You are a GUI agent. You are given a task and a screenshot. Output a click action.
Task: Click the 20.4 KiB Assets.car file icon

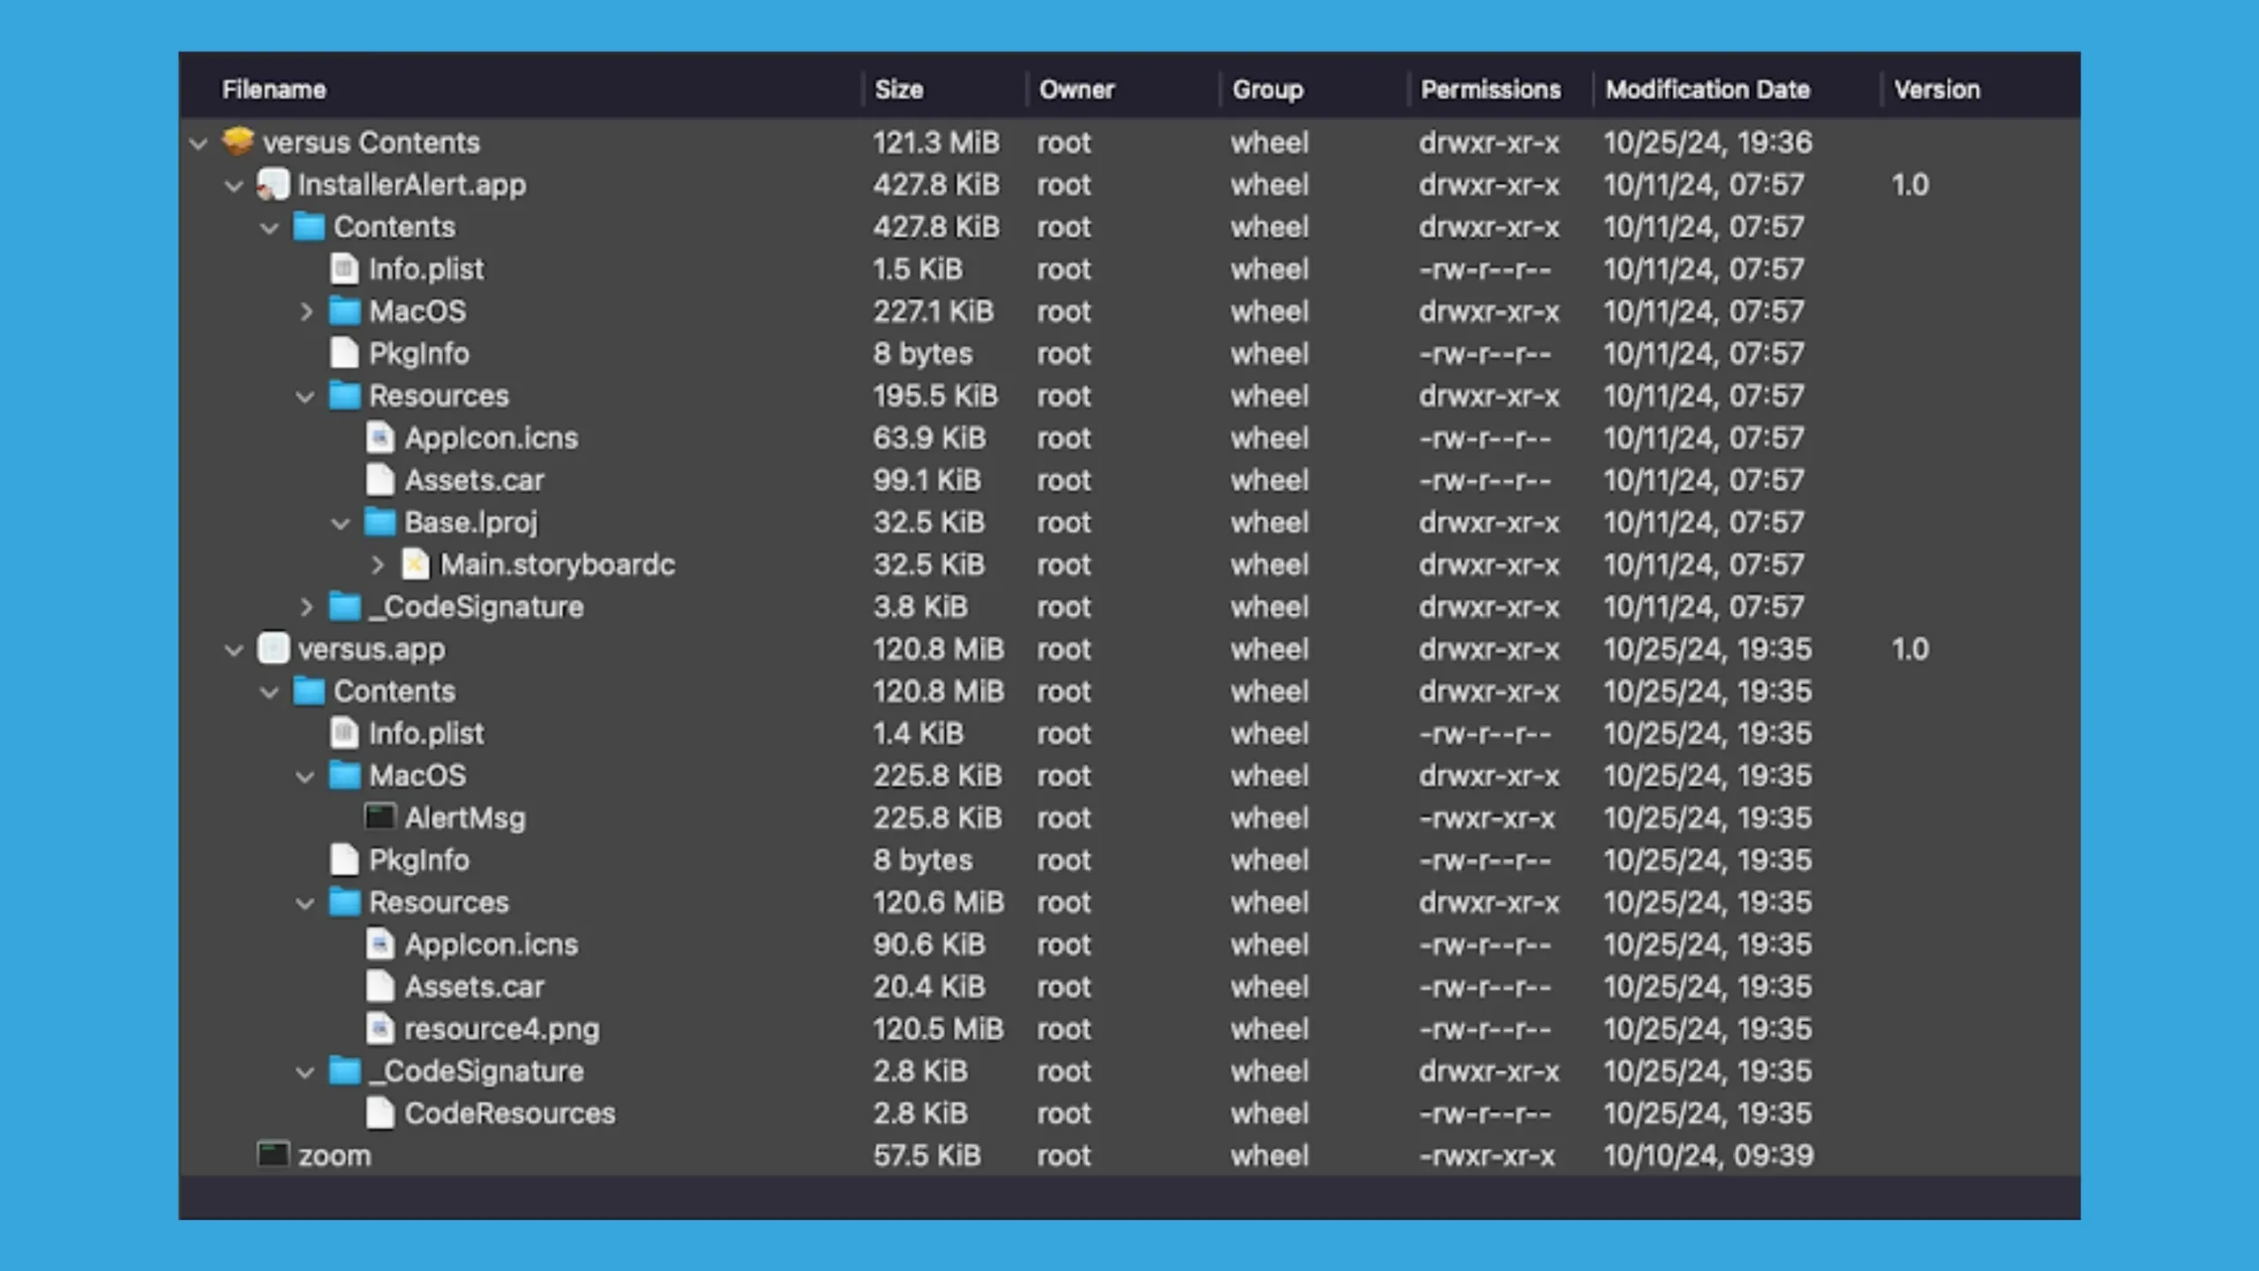point(379,986)
